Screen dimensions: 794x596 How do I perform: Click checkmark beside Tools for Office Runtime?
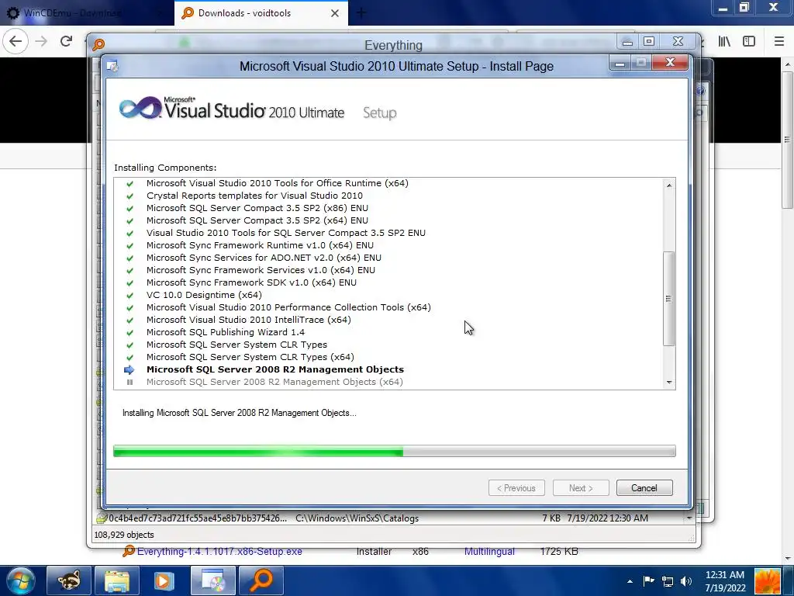129,183
